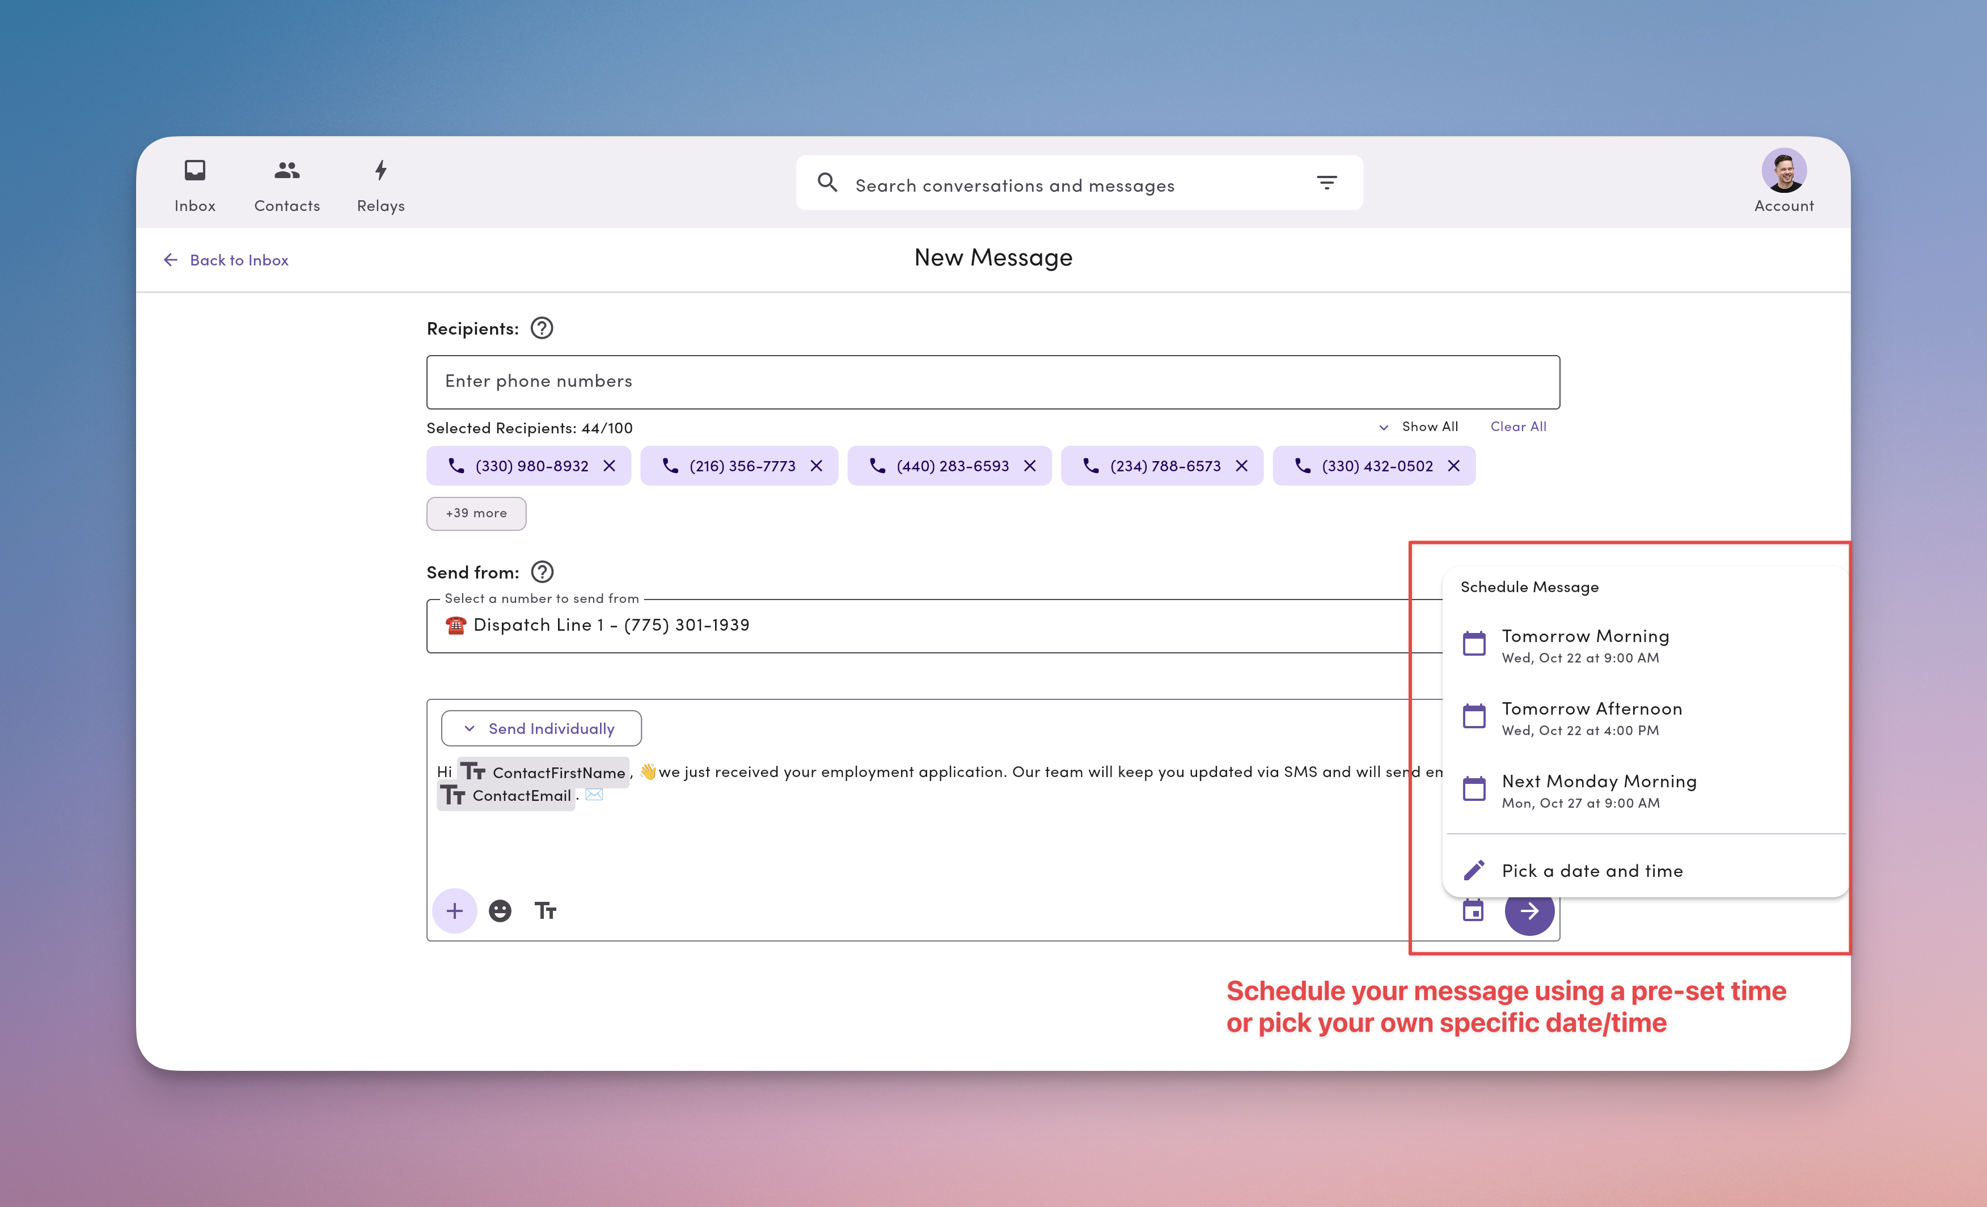
Task: Send the message with the arrow icon
Action: (1529, 910)
